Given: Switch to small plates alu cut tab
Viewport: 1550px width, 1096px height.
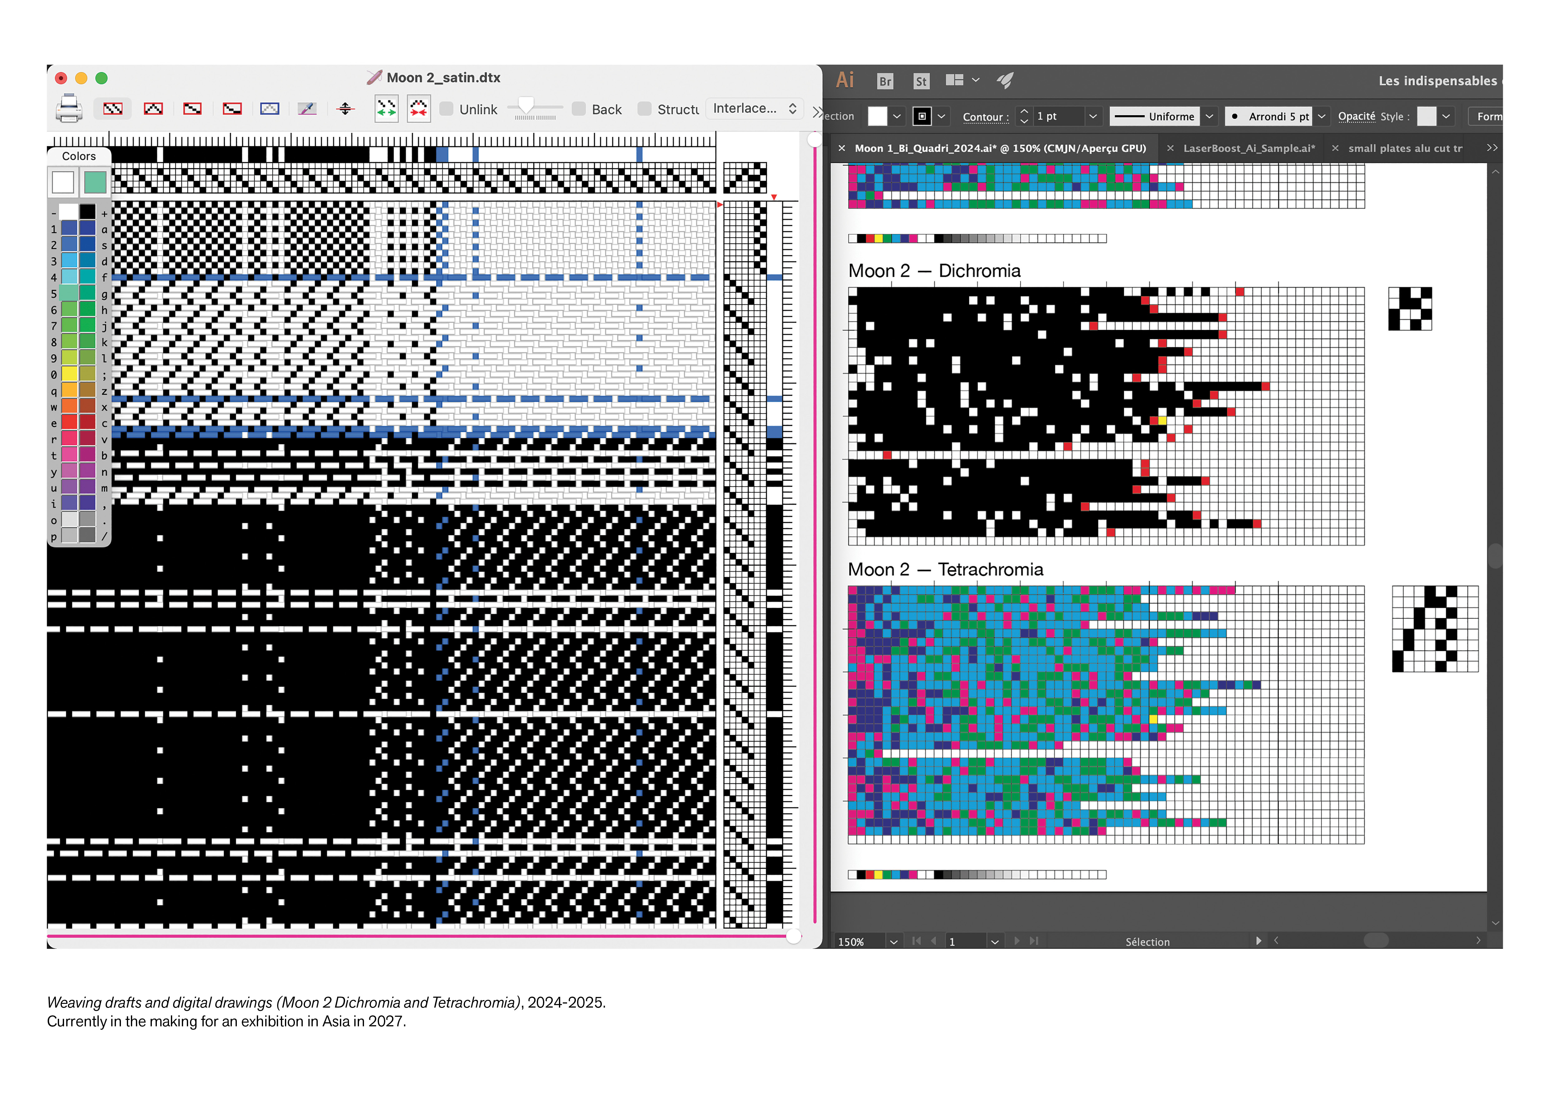Looking at the screenshot, I should coord(1404,148).
